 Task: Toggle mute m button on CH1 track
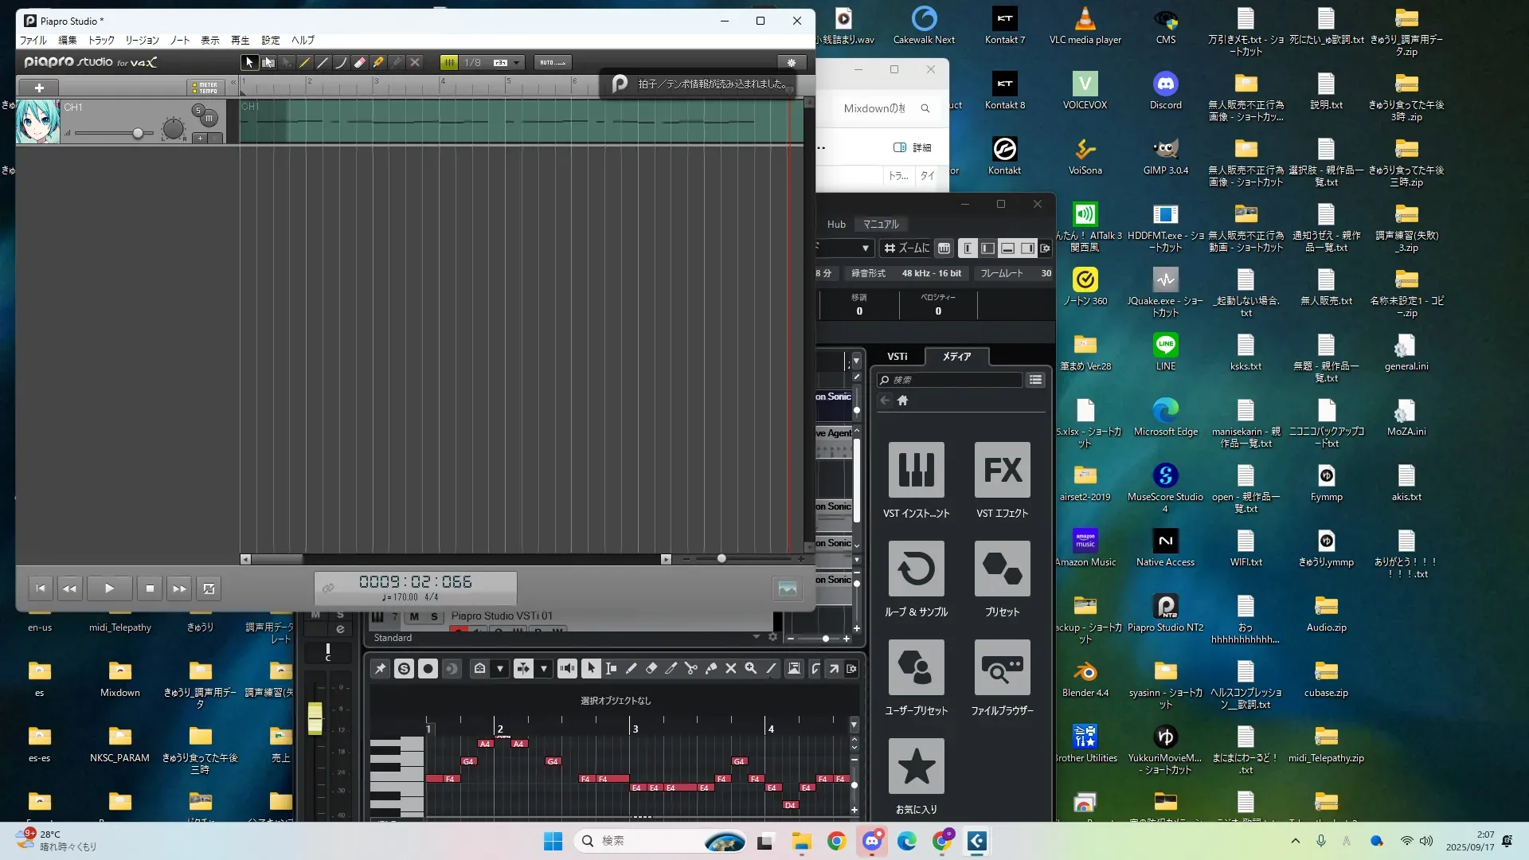pos(209,119)
